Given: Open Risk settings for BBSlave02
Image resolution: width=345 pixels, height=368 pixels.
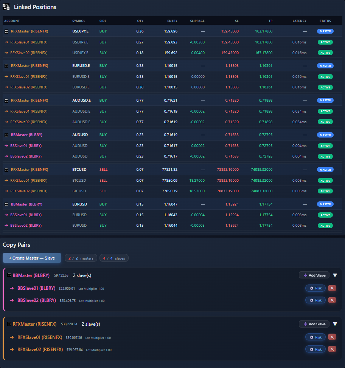Looking at the screenshot, I should pyautogui.click(x=315, y=300).
